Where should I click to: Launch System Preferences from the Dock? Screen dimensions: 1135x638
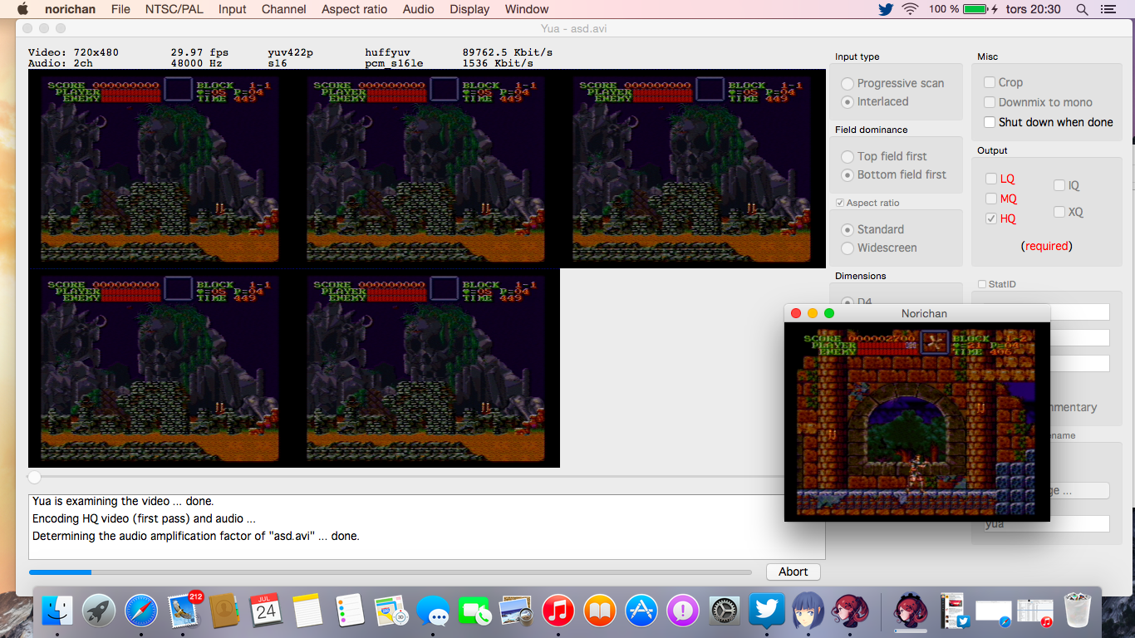[x=725, y=612]
